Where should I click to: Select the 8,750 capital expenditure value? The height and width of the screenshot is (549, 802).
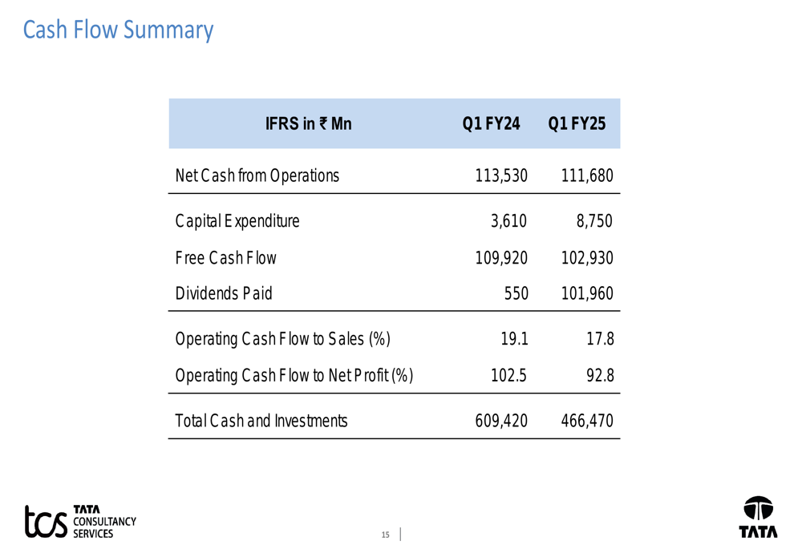pyautogui.click(x=594, y=221)
